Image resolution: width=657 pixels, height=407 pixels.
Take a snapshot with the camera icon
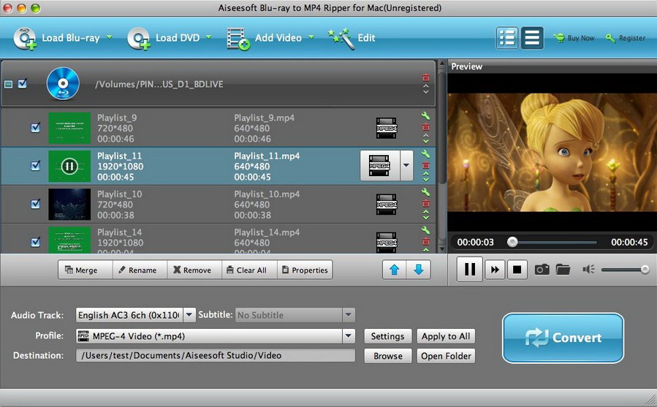pyautogui.click(x=542, y=270)
